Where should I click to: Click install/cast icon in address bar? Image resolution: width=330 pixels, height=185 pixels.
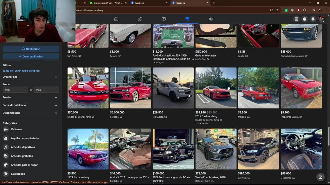pos(272,10)
